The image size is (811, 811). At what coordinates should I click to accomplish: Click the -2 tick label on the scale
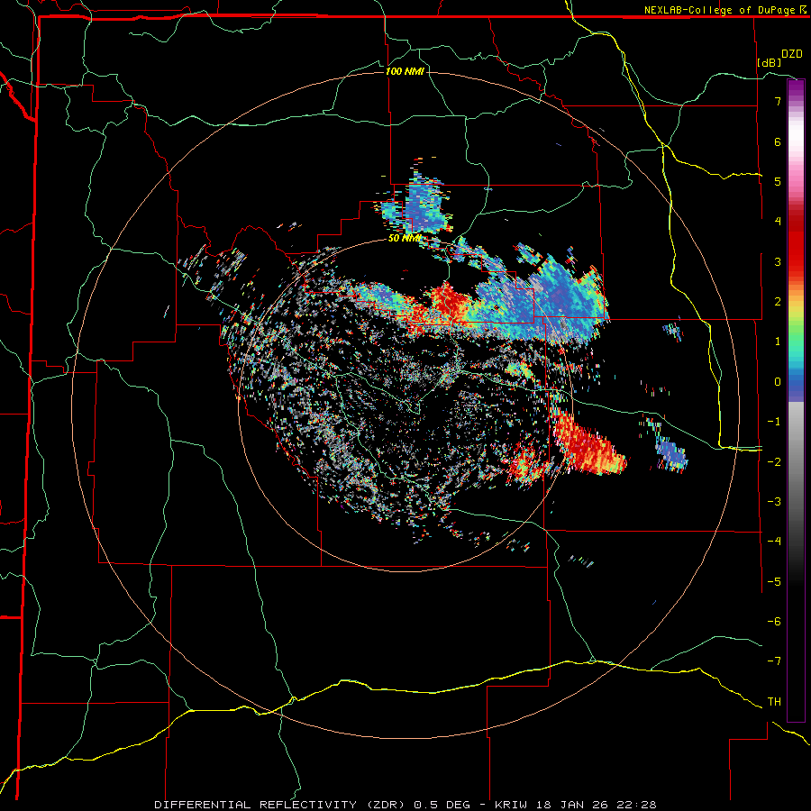click(774, 462)
